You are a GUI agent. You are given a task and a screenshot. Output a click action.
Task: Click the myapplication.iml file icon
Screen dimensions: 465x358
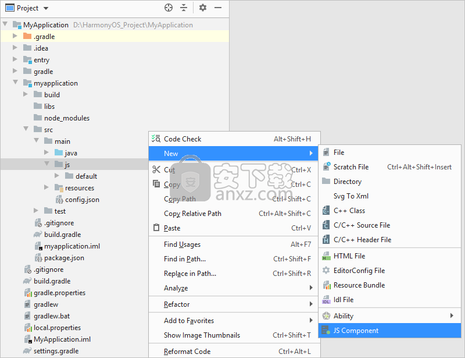(38, 246)
